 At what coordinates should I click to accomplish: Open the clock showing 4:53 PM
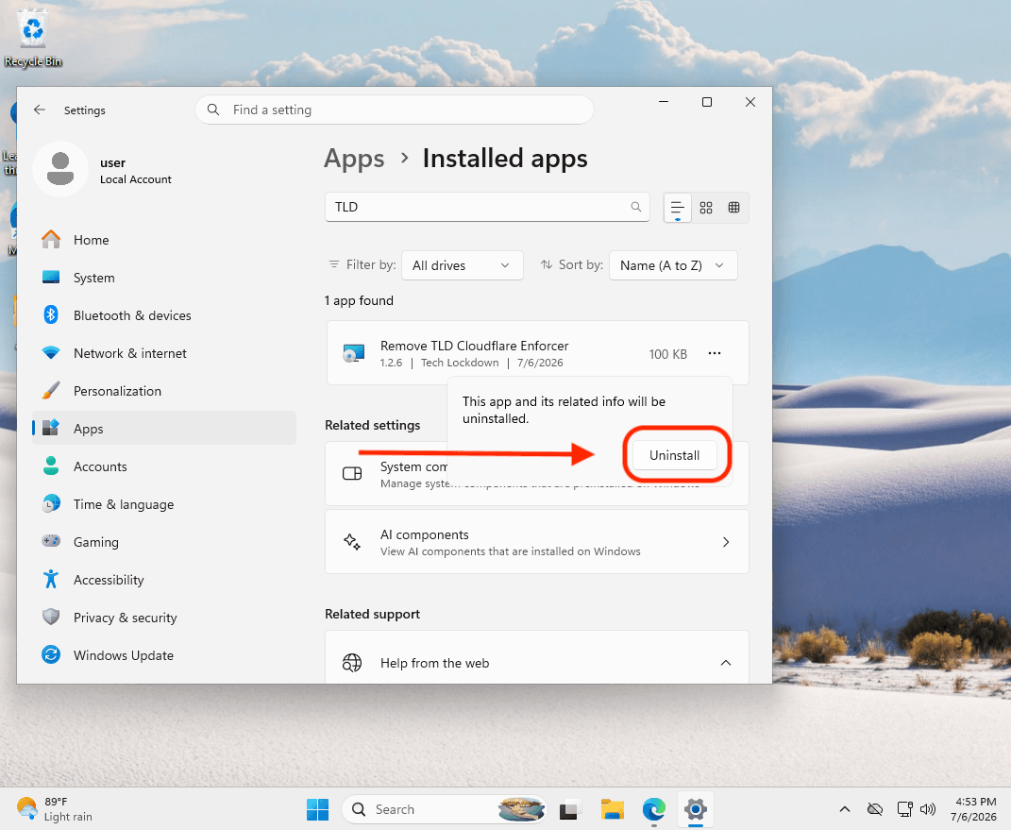click(x=975, y=809)
